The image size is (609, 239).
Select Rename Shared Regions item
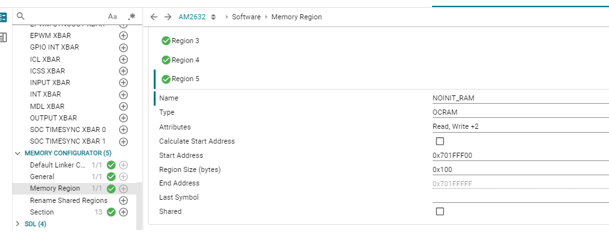click(x=68, y=200)
